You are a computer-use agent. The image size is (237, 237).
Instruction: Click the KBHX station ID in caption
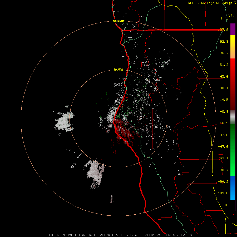click(x=150, y=235)
